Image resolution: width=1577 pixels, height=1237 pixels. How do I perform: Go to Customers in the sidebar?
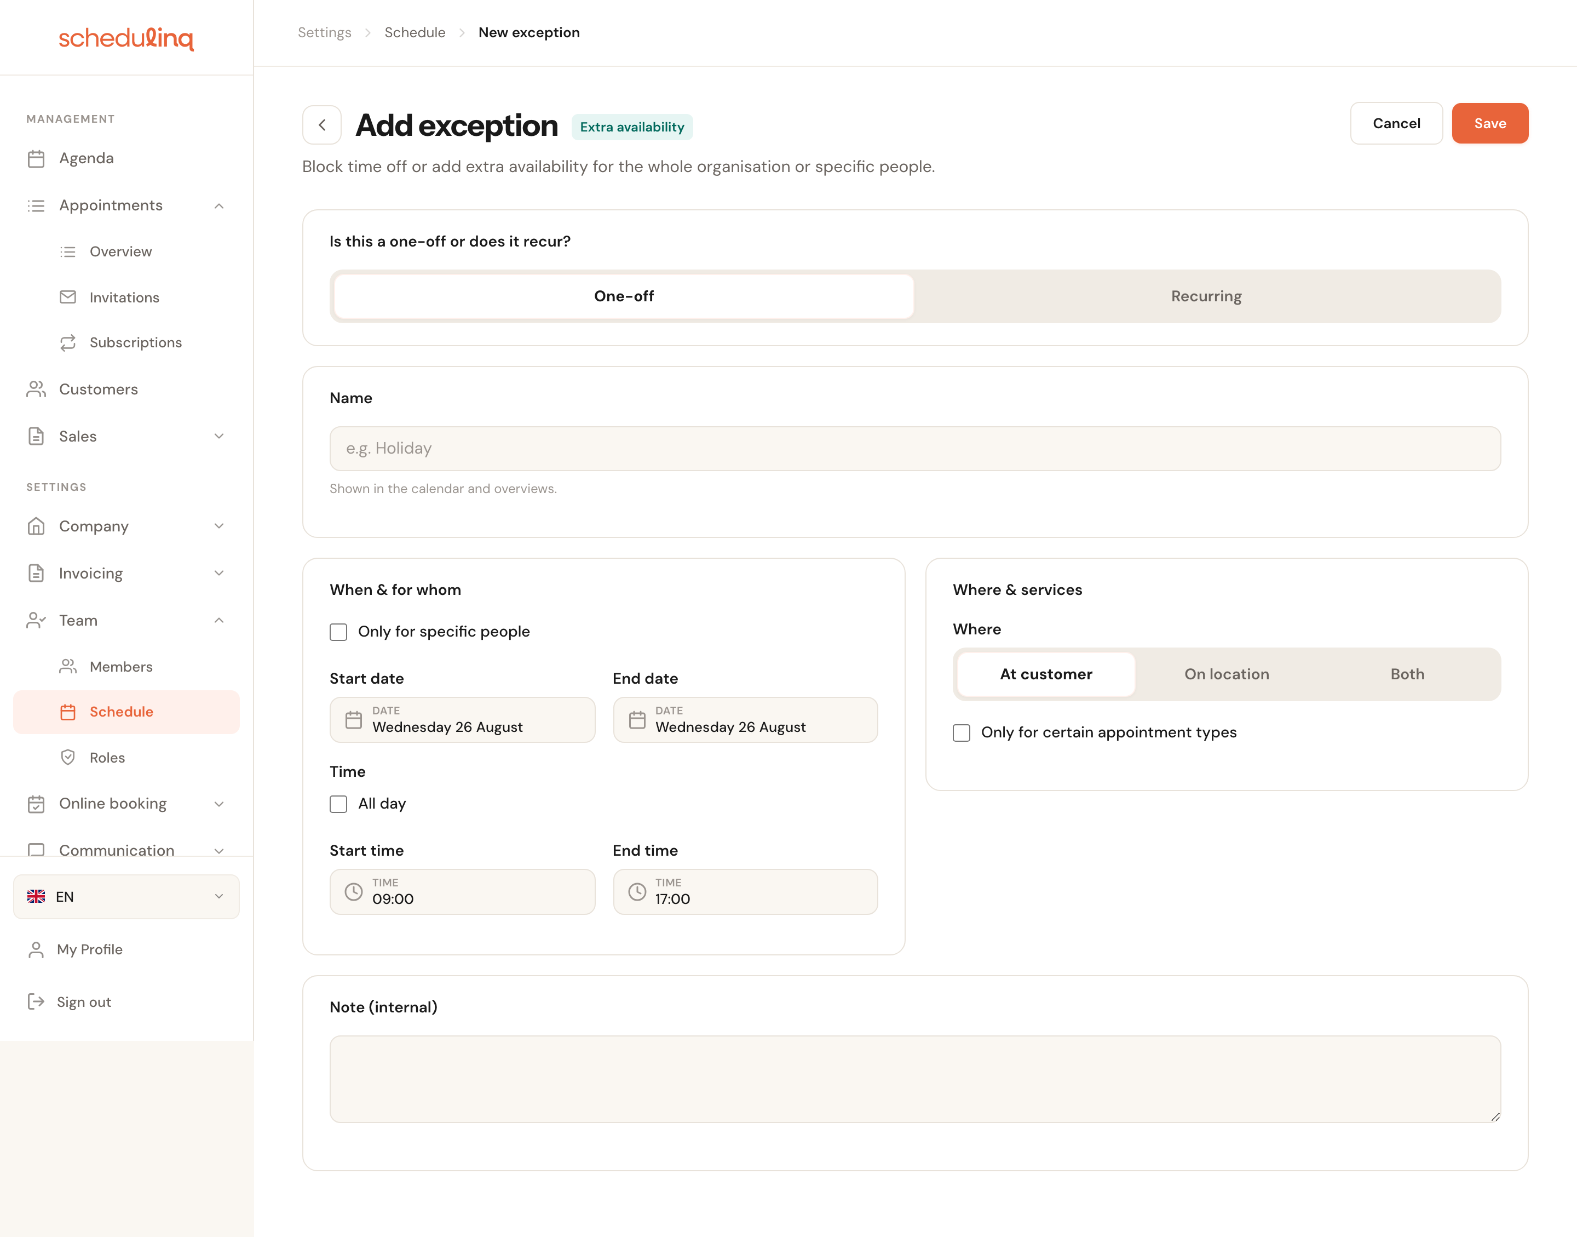(126, 390)
